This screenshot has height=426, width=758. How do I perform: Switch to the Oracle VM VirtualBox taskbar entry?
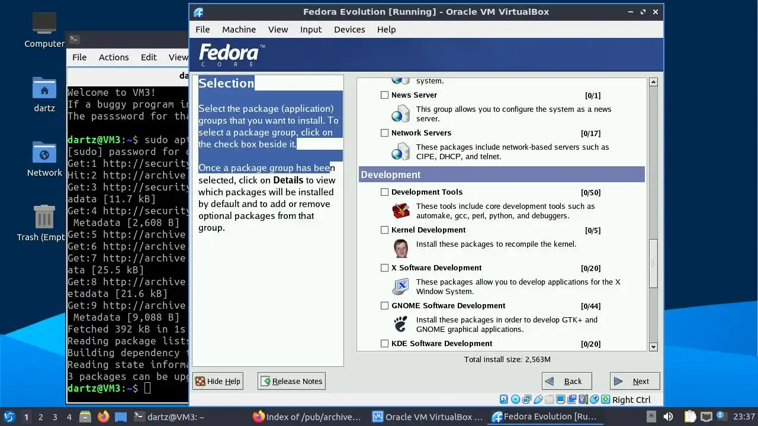[x=428, y=417]
